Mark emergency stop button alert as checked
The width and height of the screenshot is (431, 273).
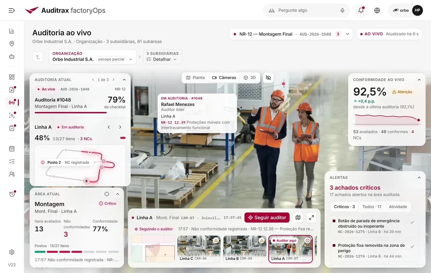[x=412, y=222]
